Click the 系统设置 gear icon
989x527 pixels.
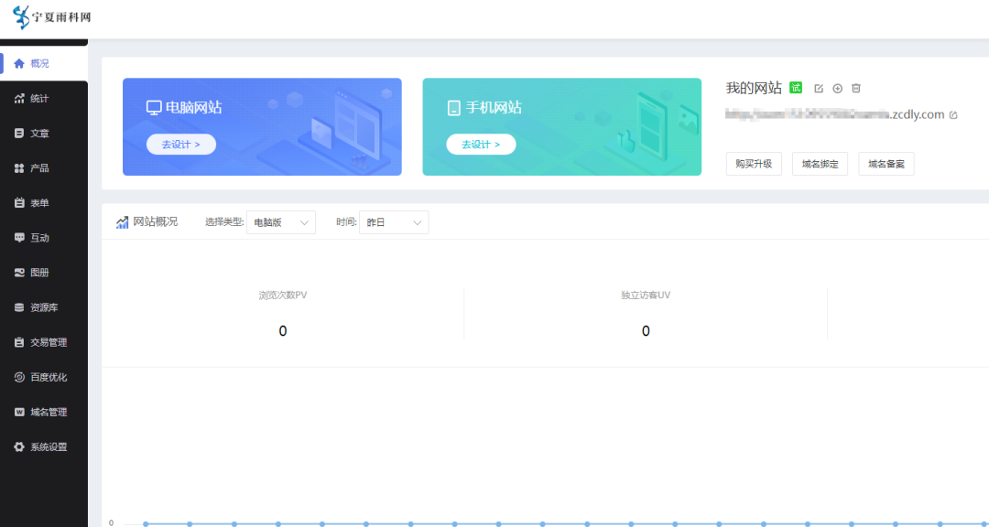pos(19,446)
